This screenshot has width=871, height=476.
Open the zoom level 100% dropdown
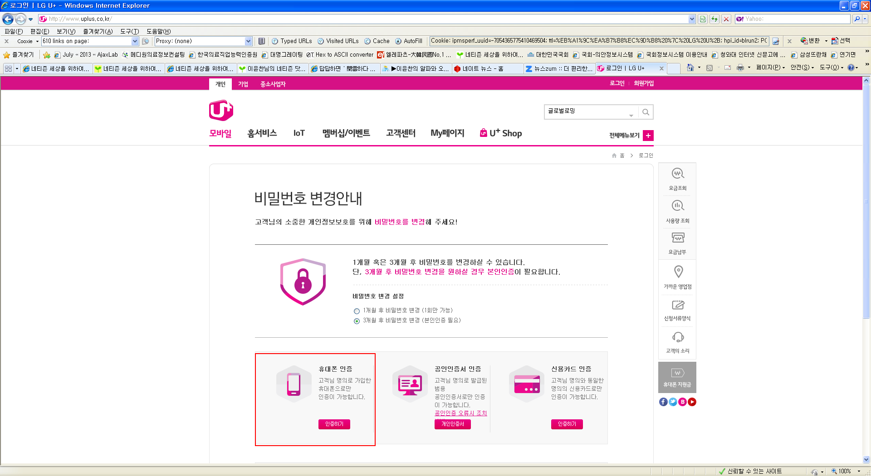pos(859,471)
